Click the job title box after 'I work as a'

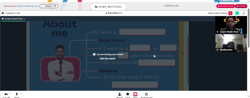(140, 48)
